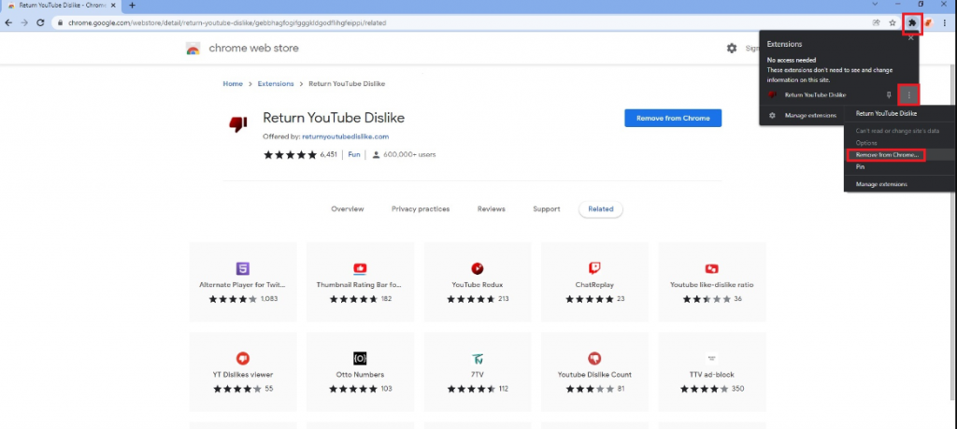Click the chrome web store title text

(x=254, y=49)
